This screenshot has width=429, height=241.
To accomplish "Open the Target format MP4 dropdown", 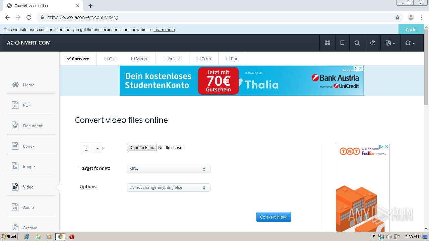I will tap(168, 169).
